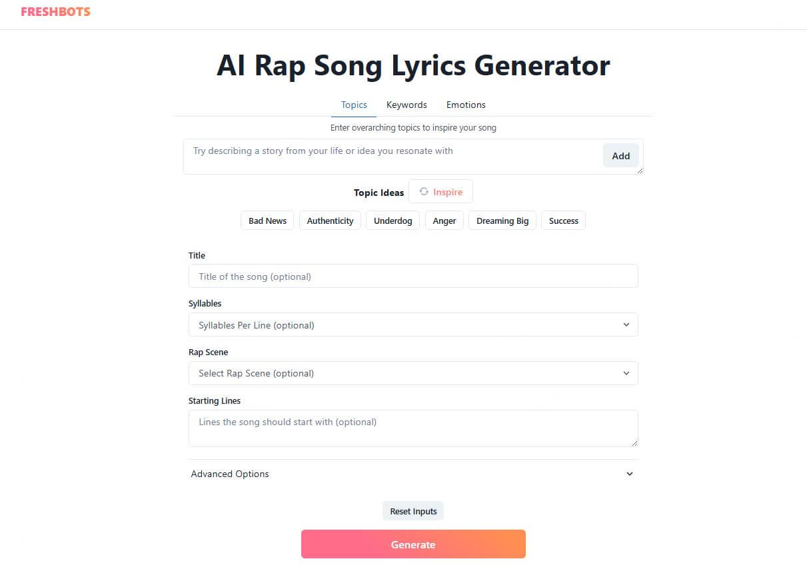
Task: Select the Anger topic chip
Action: click(444, 221)
